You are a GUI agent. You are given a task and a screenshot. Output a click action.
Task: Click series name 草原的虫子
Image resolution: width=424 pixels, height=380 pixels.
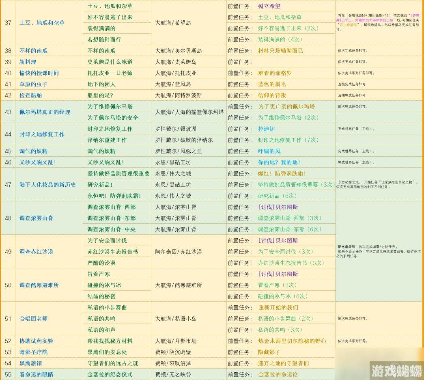point(33,84)
